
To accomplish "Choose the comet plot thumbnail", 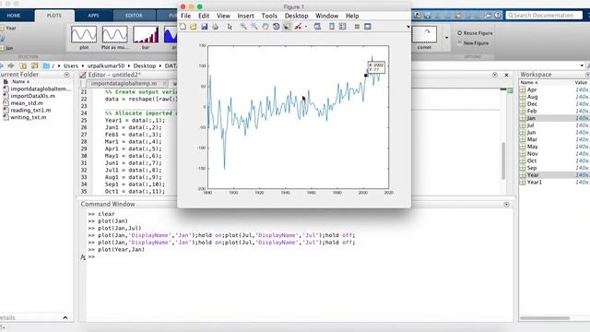I will (424, 37).
